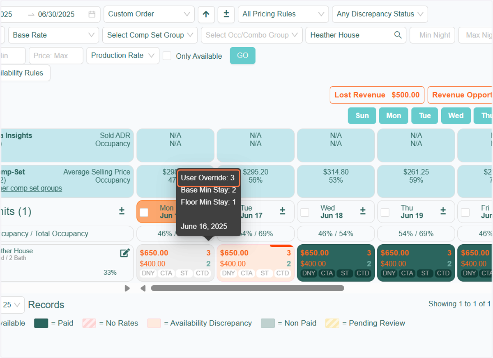Click the plus/minus icon for Thu Jun 19
This screenshot has width=493, height=358.
pos(443,211)
